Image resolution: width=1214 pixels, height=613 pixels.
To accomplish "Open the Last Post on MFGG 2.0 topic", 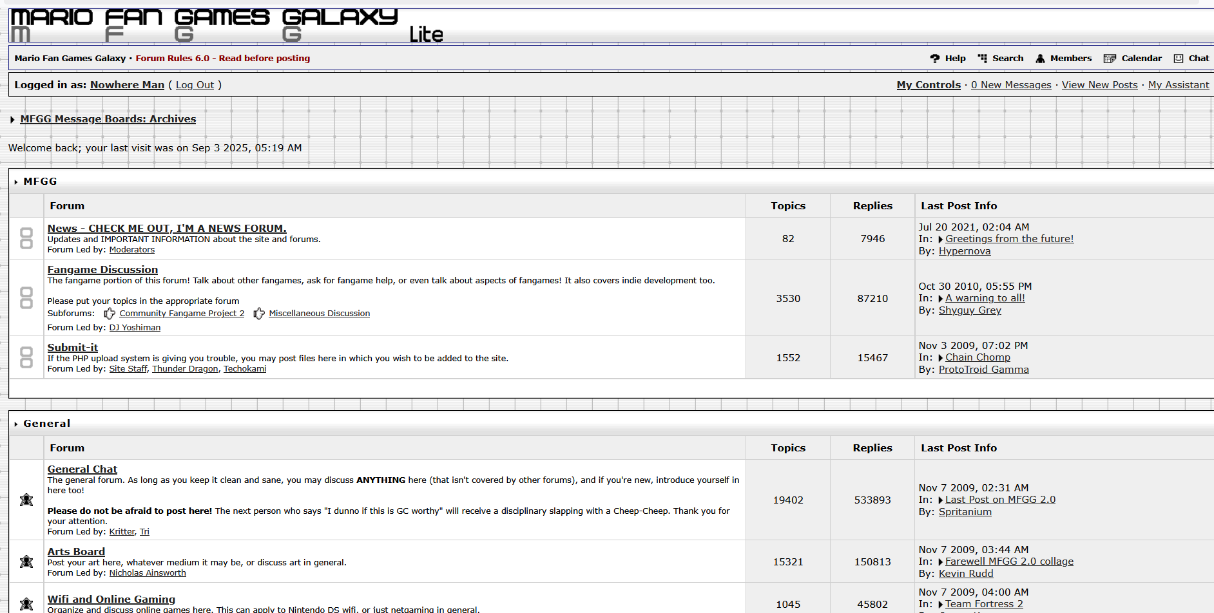I will [1000, 500].
